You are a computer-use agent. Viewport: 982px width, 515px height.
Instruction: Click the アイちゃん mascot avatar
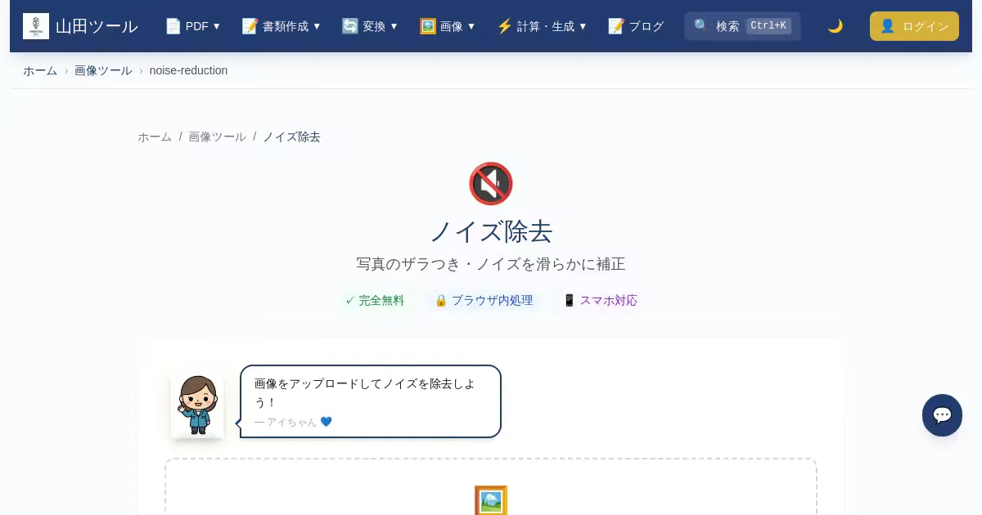click(x=197, y=405)
